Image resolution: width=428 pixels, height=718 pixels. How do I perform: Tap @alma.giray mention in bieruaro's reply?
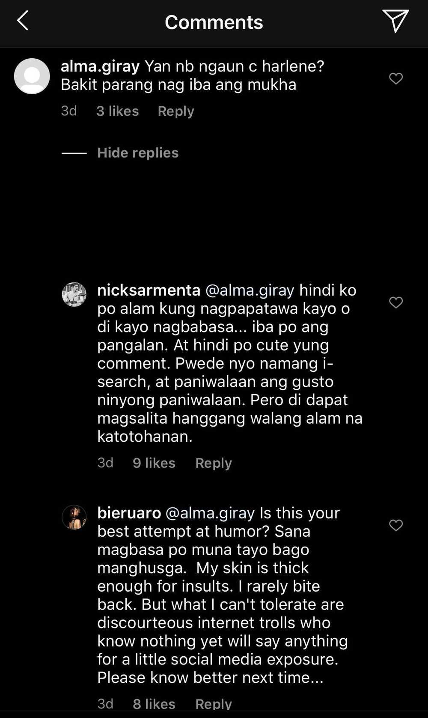(210, 513)
